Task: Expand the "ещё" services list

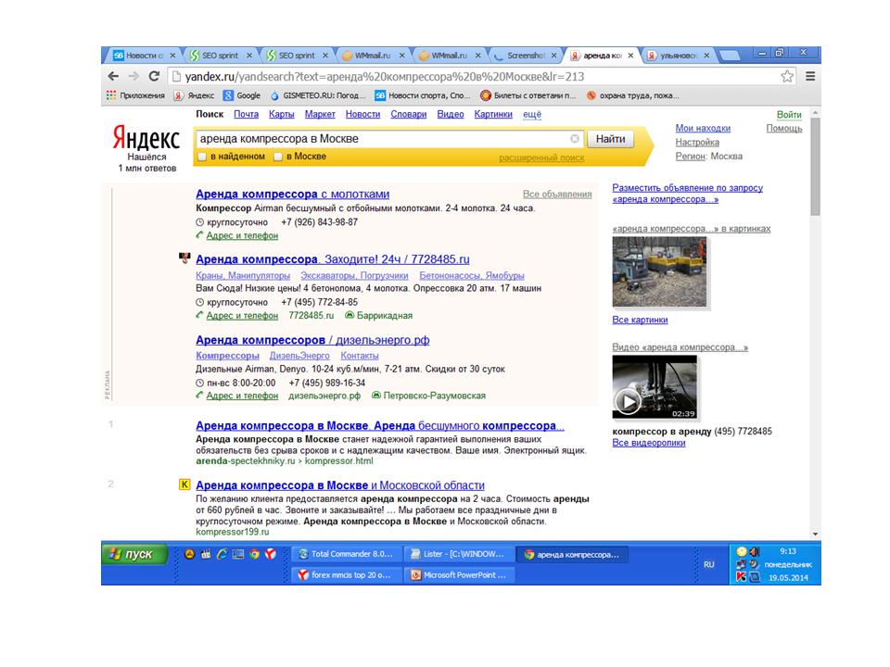Action: [x=532, y=114]
